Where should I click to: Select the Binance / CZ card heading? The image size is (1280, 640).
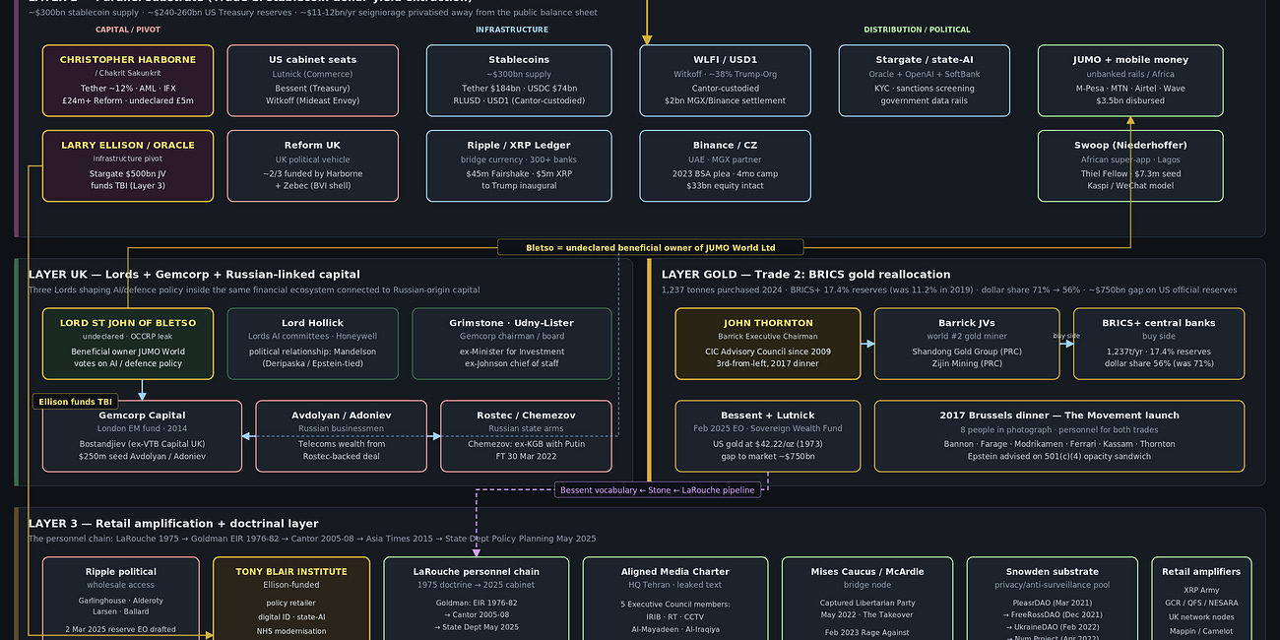point(725,146)
